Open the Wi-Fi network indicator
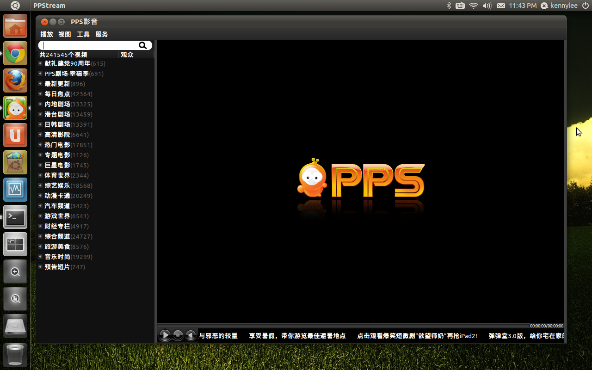 (474, 6)
